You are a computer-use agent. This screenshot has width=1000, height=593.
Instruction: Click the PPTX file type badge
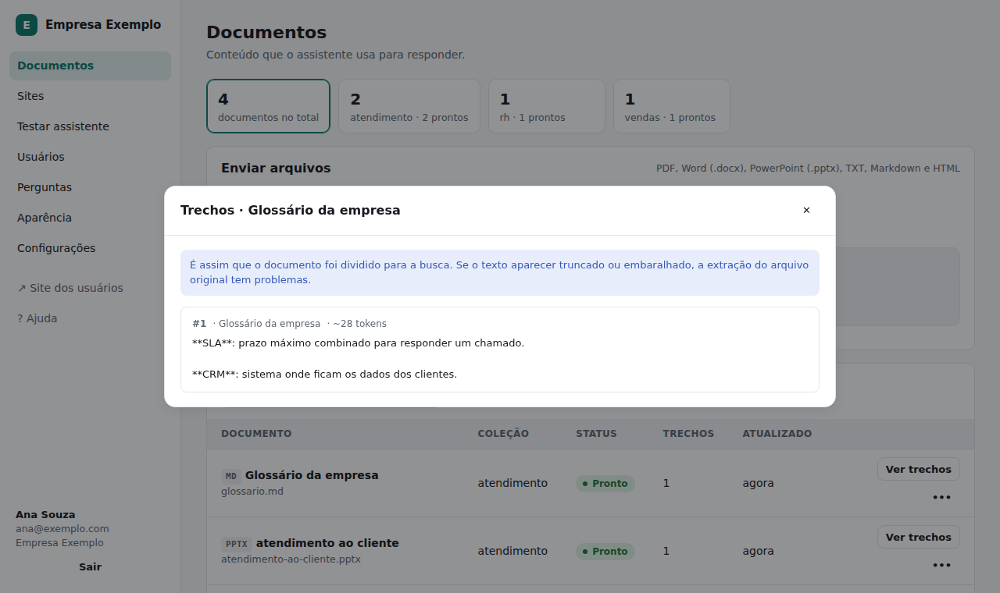pyautogui.click(x=236, y=544)
